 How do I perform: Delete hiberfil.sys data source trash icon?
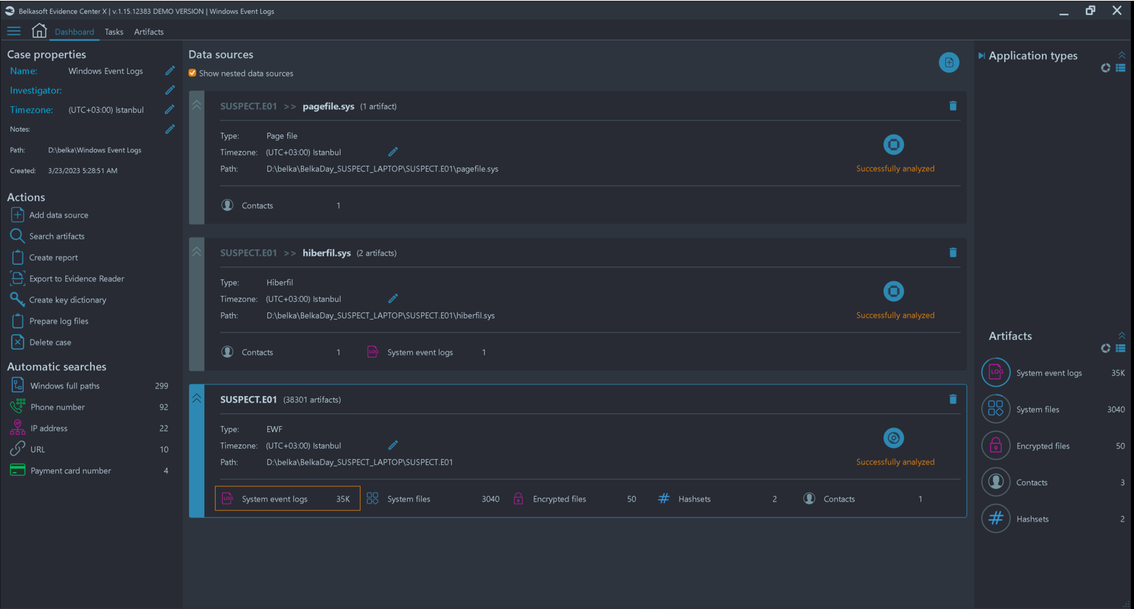952,252
